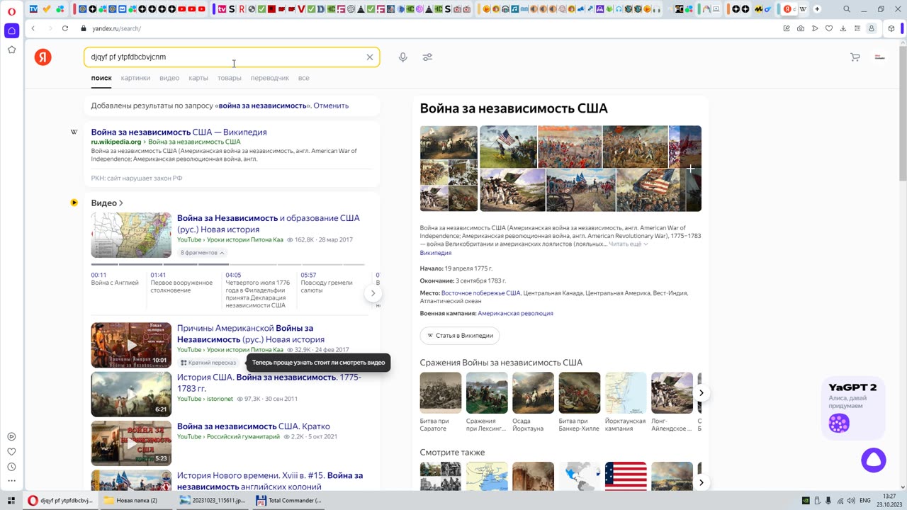Search open tabs with magnifier icon
Image resolution: width=907 pixels, height=510 pixels.
(847, 9)
